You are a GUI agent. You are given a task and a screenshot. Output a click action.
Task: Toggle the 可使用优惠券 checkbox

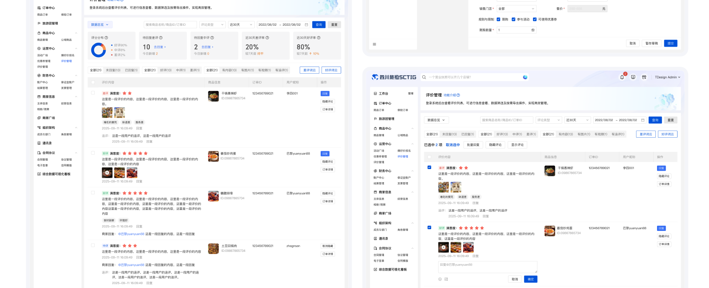point(535,19)
